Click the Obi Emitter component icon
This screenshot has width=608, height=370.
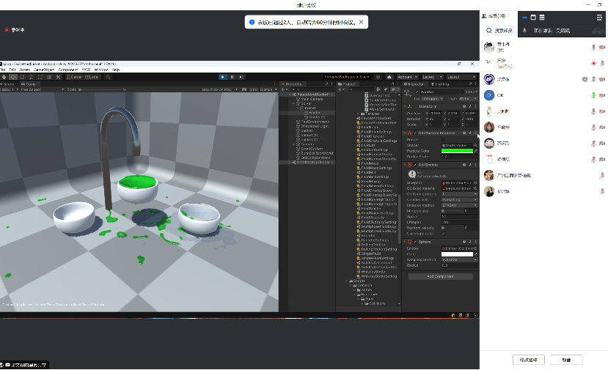pyautogui.click(x=409, y=165)
